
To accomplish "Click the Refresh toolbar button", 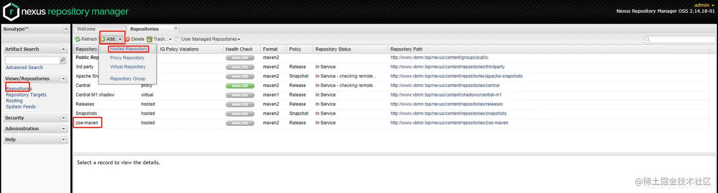I will pos(86,39).
